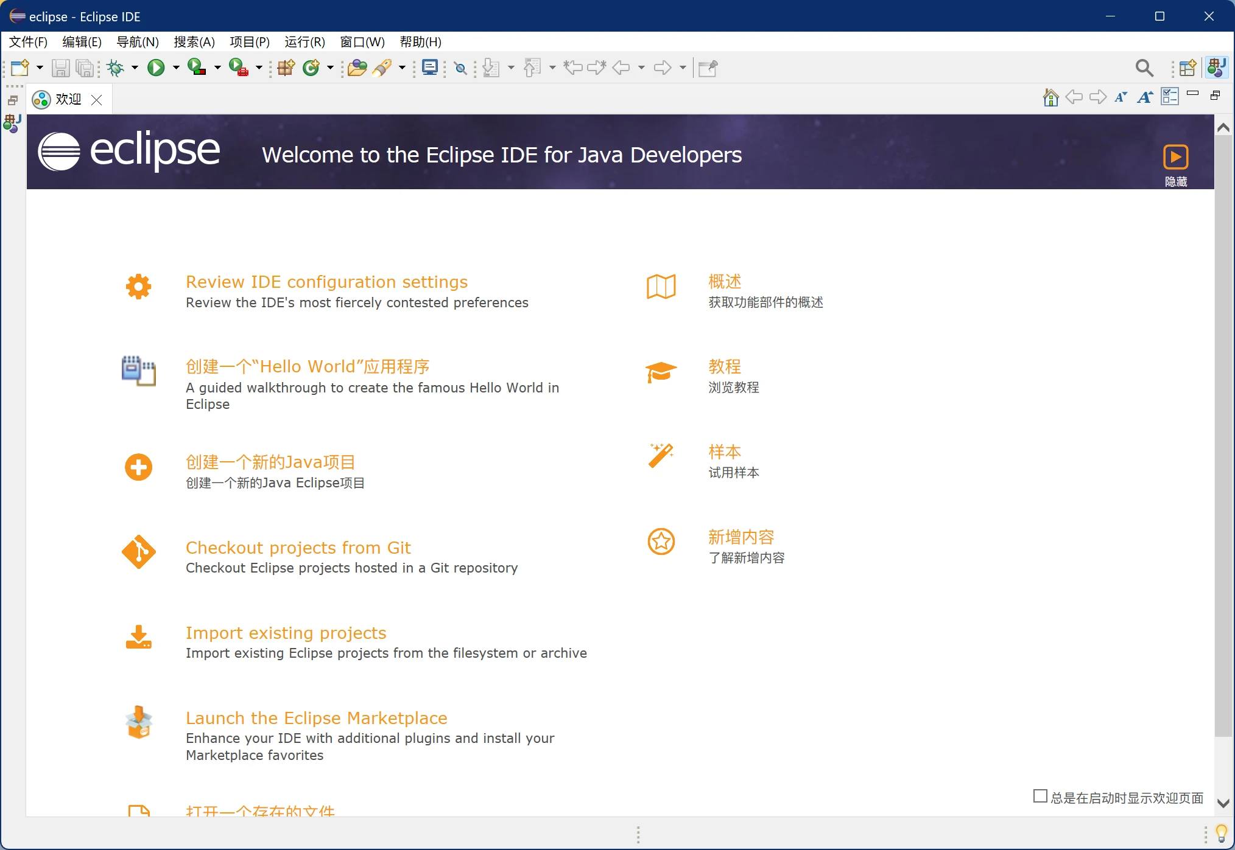1235x850 pixels.
Task: Open the 窗口(W) menu
Action: tap(362, 41)
